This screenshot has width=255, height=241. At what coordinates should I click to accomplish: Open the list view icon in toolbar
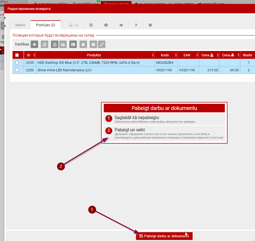[73, 45]
